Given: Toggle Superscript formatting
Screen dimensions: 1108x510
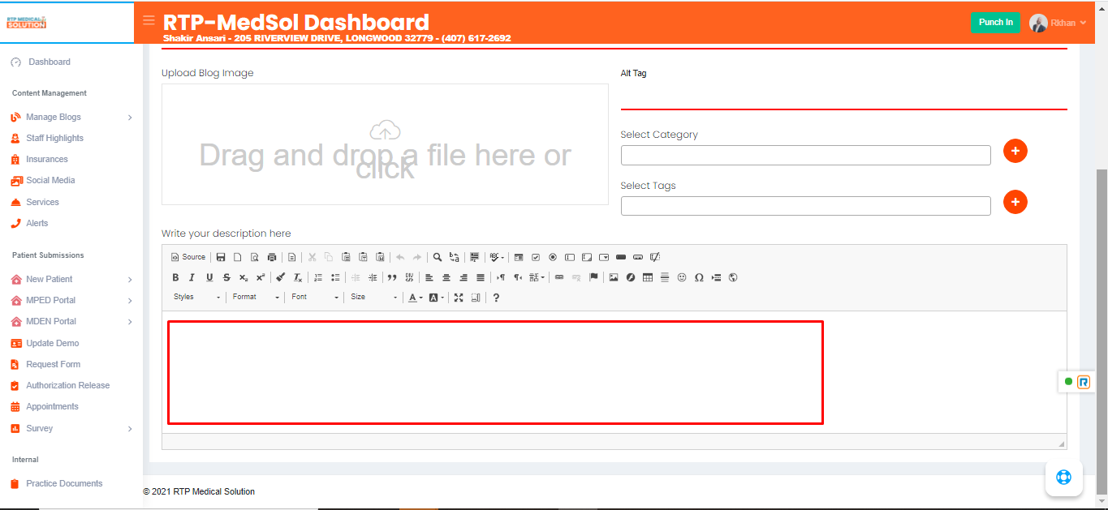Looking at the screenshot, I should point(261,277).
